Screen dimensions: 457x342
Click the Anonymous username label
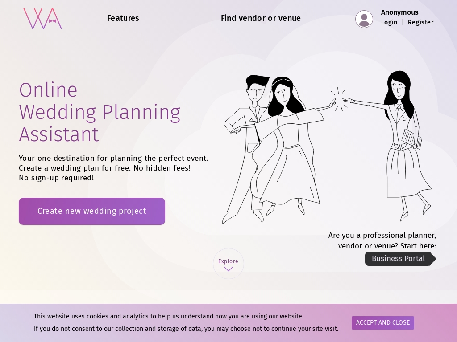pyautogui.click(x=399, y=12)
